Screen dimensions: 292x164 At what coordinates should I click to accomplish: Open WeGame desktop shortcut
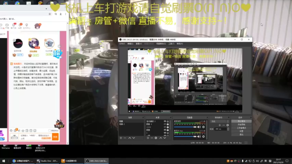pos(5,147)
